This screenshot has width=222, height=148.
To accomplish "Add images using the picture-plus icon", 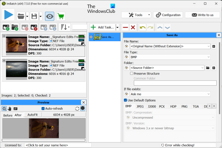I will click(x=6, y=27).
